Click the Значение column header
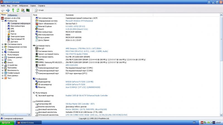The width and height of the screenshot is (223, 125). (70, 15)
